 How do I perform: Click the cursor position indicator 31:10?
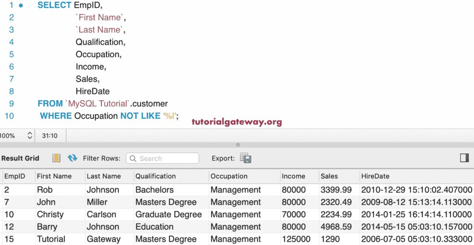49,136
